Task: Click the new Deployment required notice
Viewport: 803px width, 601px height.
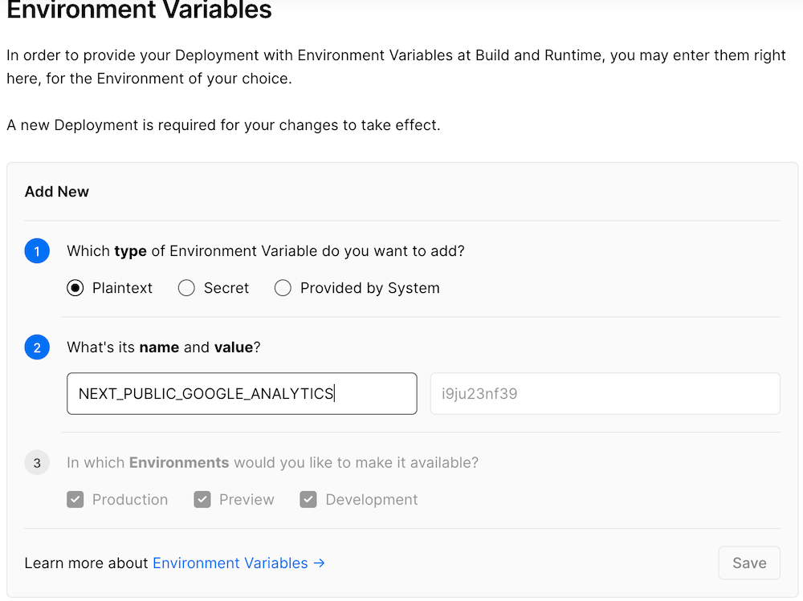Action: coord(223,125)
